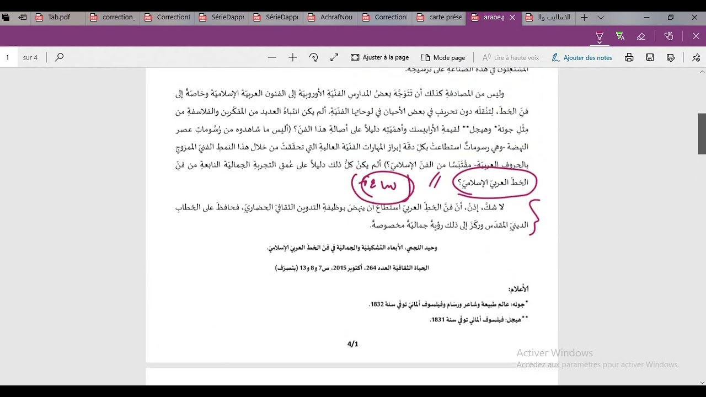Screen dimensions: 706x397
Task: Click the unpin toolbar icon
Action: pyautogui.click(x=696, y=57)
